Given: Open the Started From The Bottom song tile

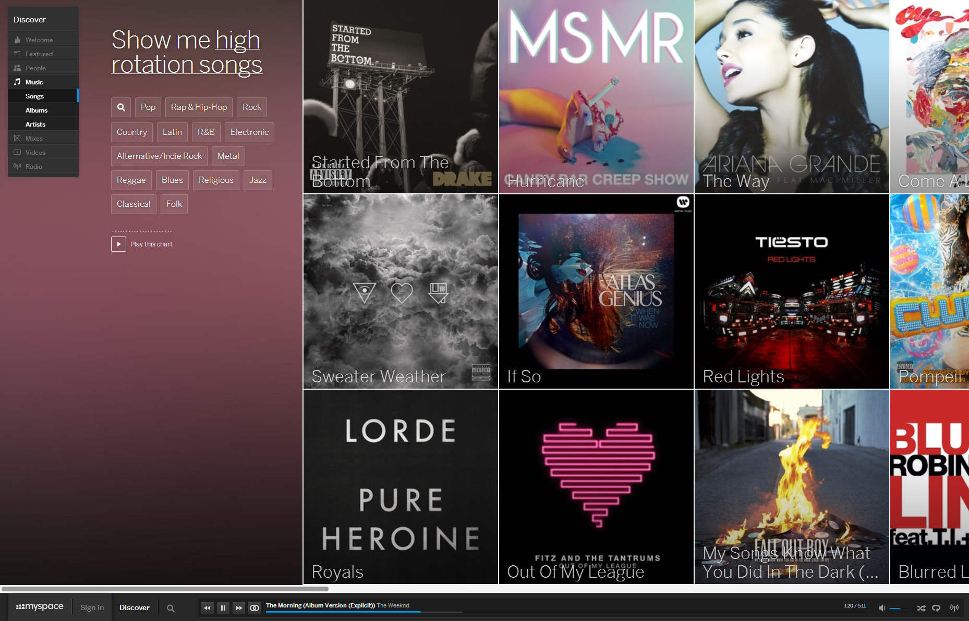Looking at the screenshot, I should 401,96.
